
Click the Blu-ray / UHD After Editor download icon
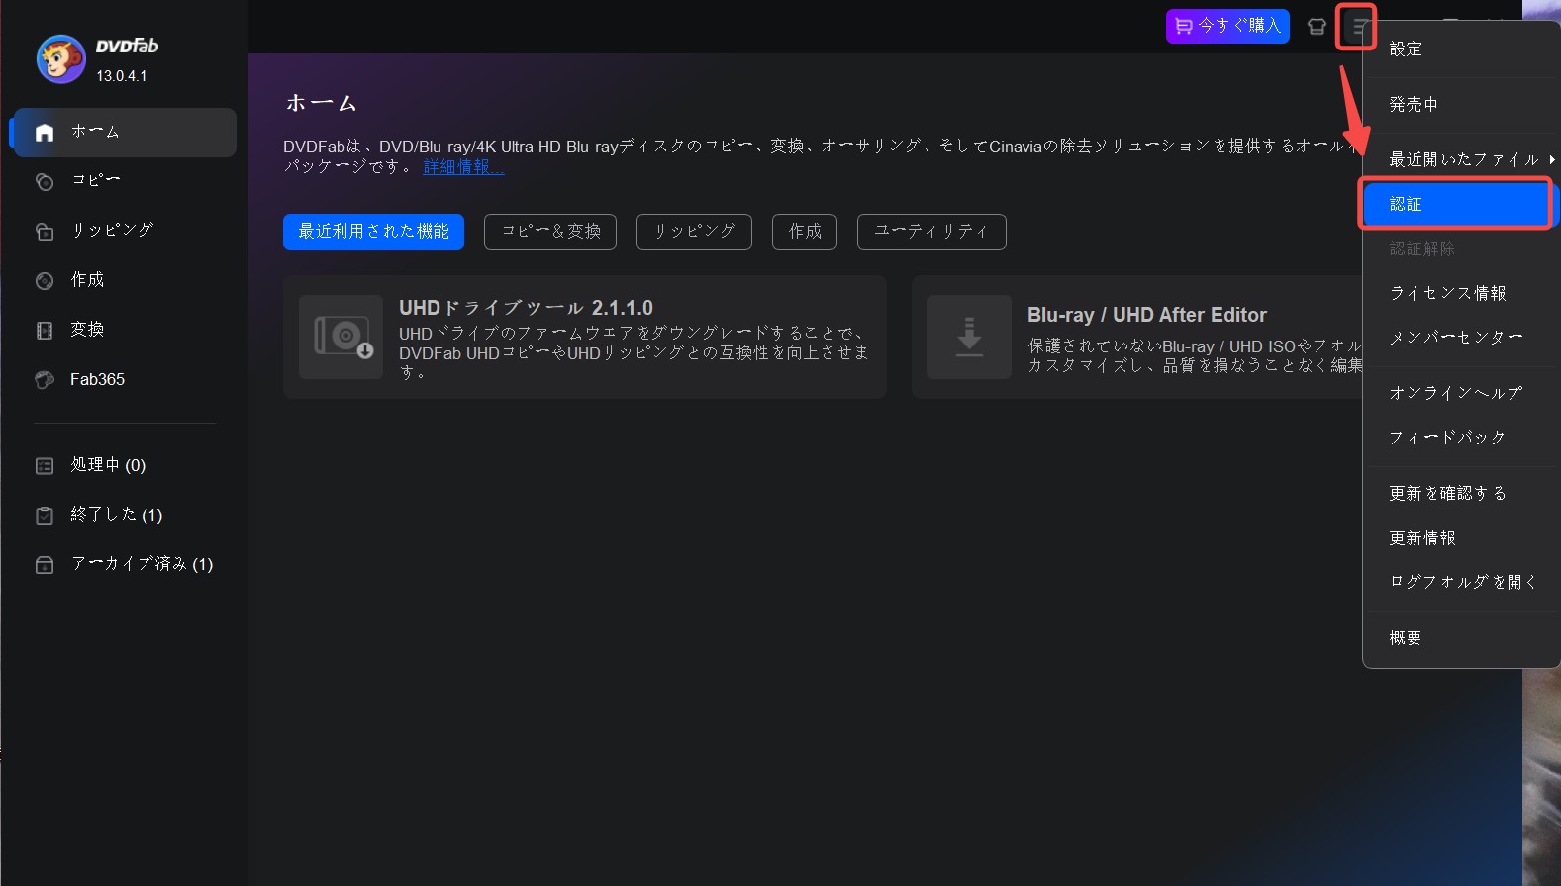[x=969, y=337]
